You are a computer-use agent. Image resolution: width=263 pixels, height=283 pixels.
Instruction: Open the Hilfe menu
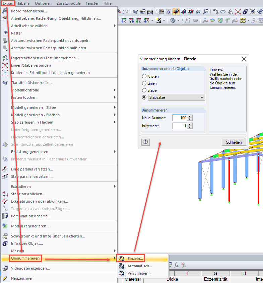tap(108, 3)
